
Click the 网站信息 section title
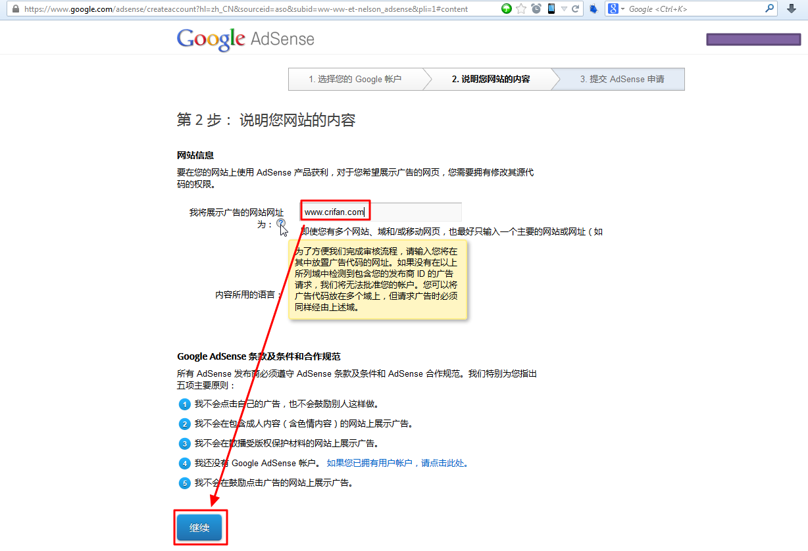195,155
